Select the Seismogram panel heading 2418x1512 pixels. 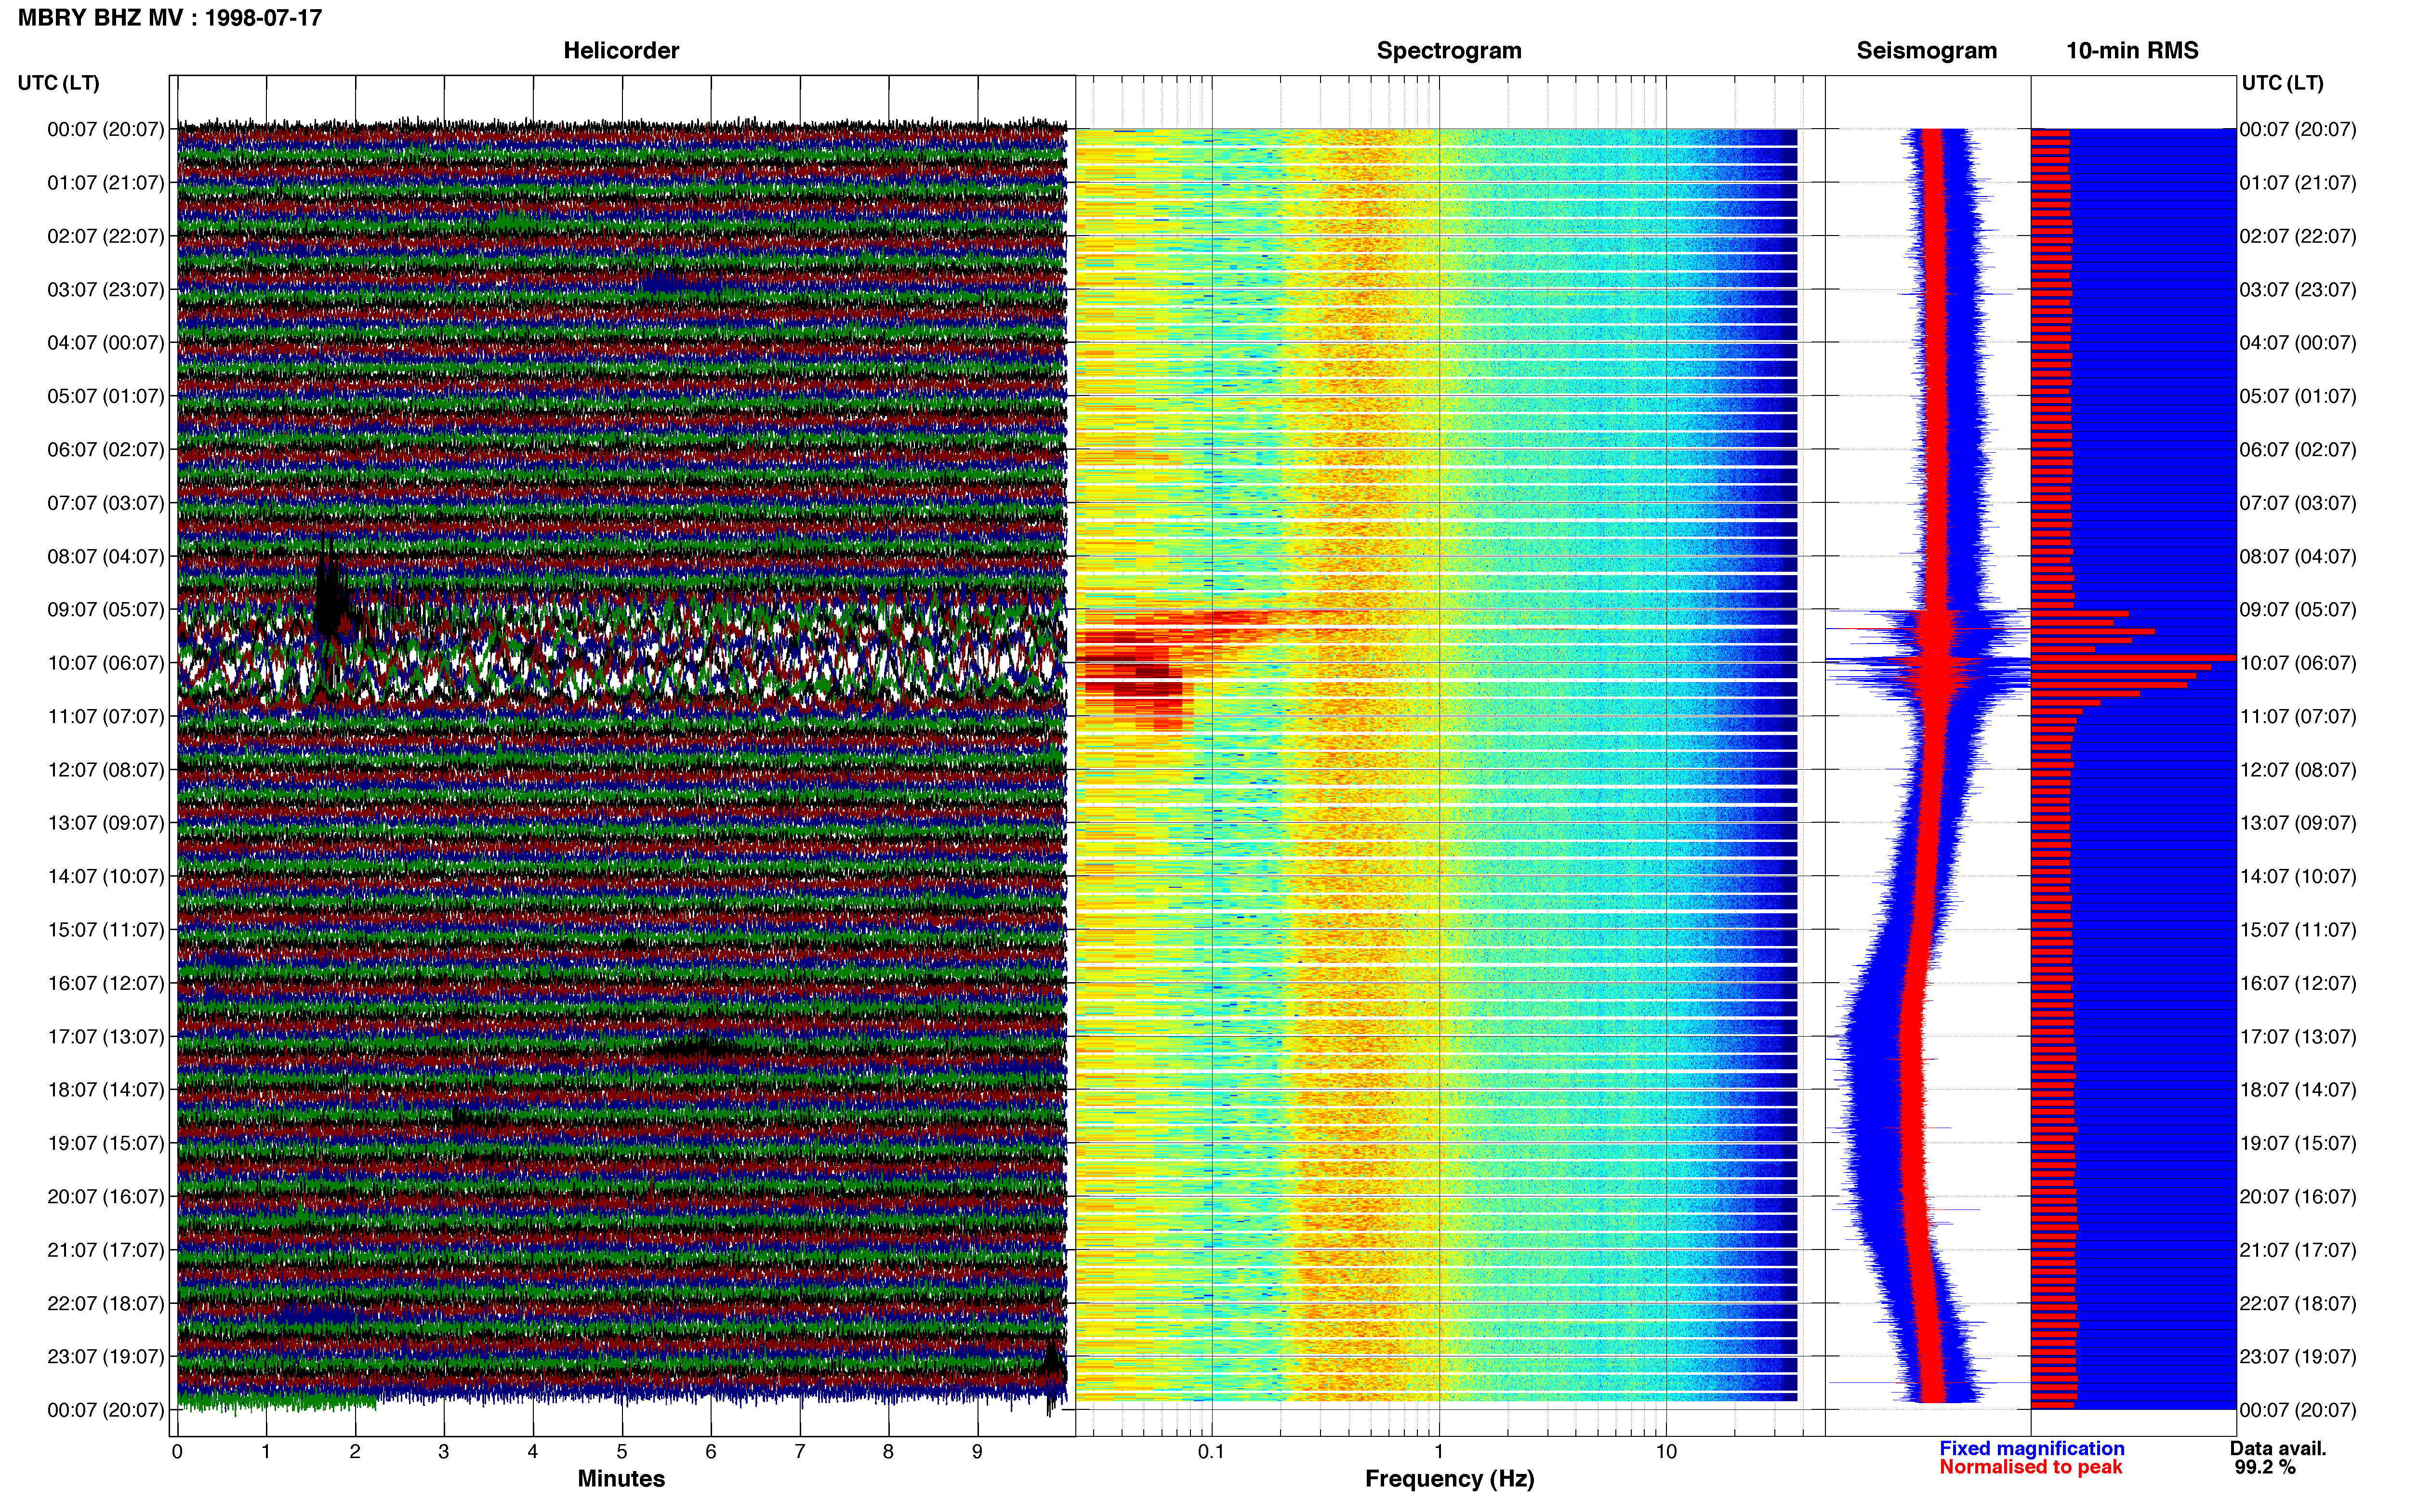pyautogui.click(x=1926, y=51)
